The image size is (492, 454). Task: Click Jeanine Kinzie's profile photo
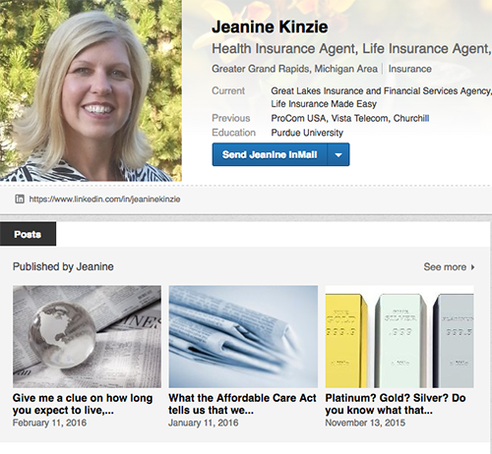point(91,90)
